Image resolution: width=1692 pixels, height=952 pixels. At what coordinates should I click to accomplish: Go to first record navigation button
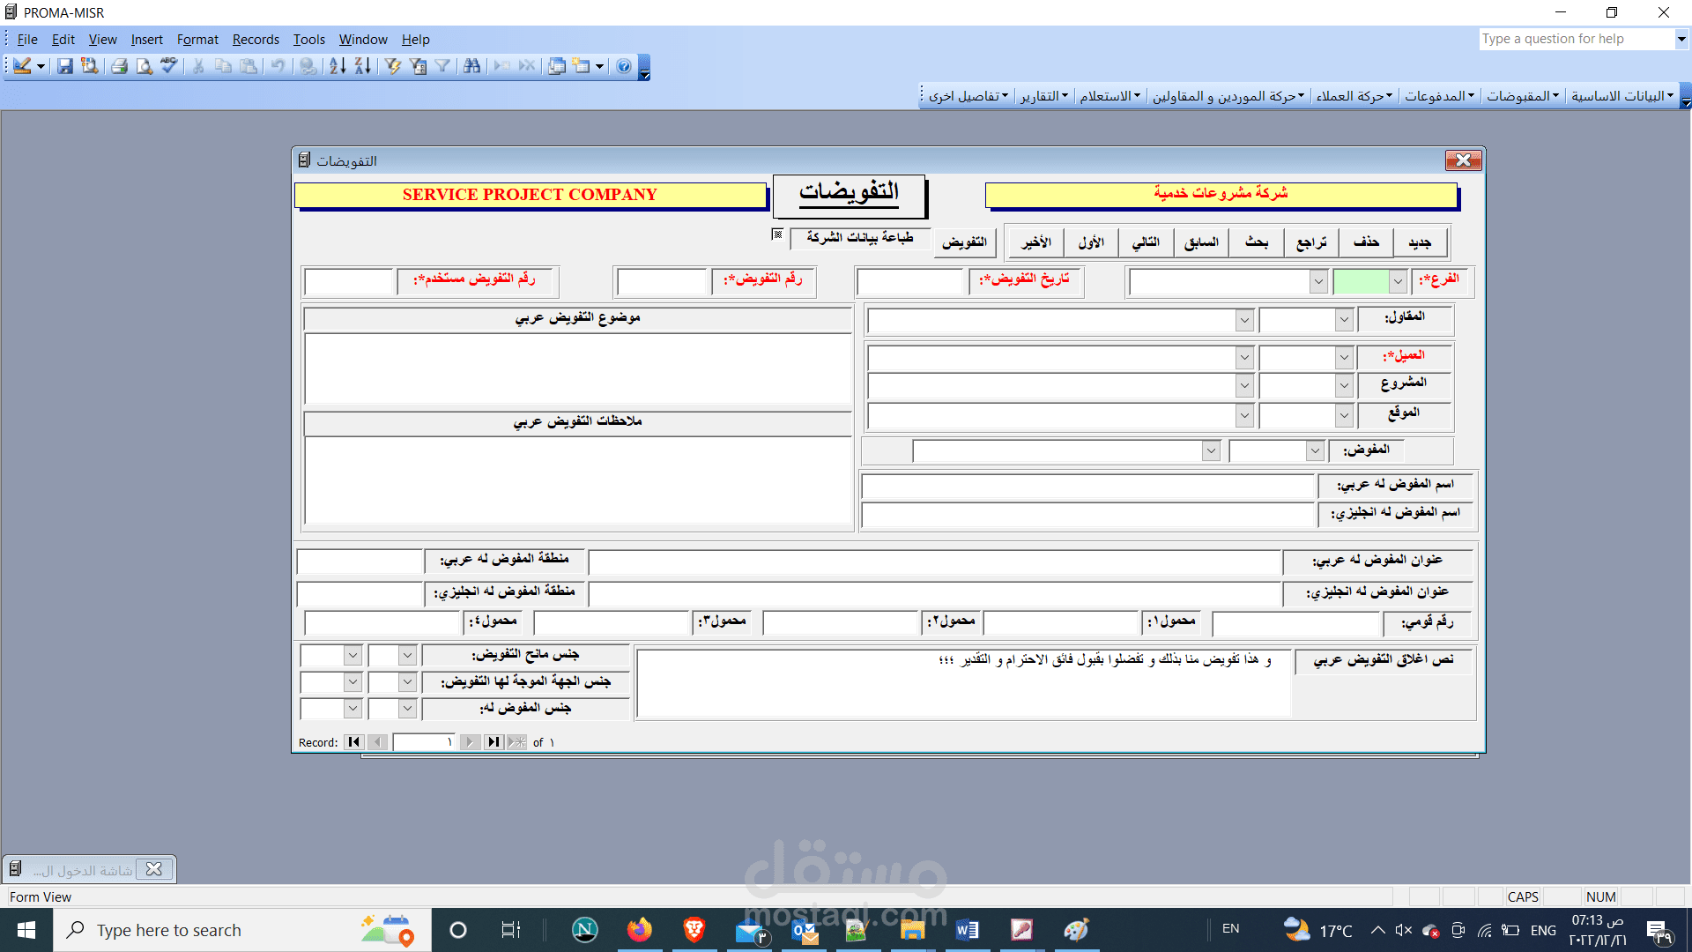coord(354,742)
